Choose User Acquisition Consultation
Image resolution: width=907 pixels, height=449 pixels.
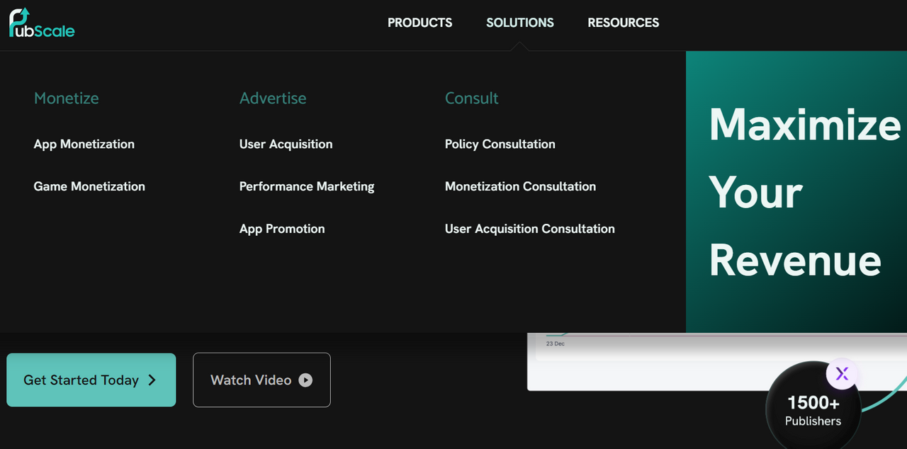pyautogui.click(x=530, y=229)
